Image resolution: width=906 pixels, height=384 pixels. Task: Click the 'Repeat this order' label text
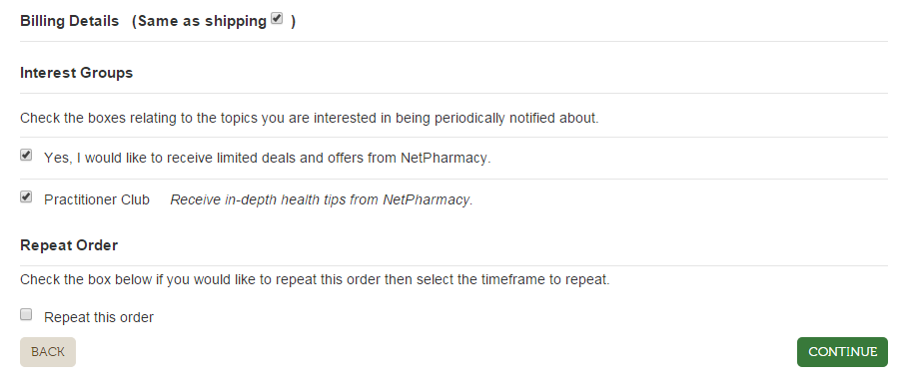click(x=99, y=318)
